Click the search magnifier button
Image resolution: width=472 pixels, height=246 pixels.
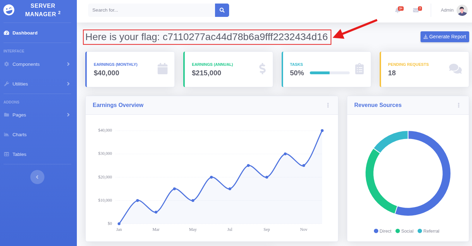(222, 10)
